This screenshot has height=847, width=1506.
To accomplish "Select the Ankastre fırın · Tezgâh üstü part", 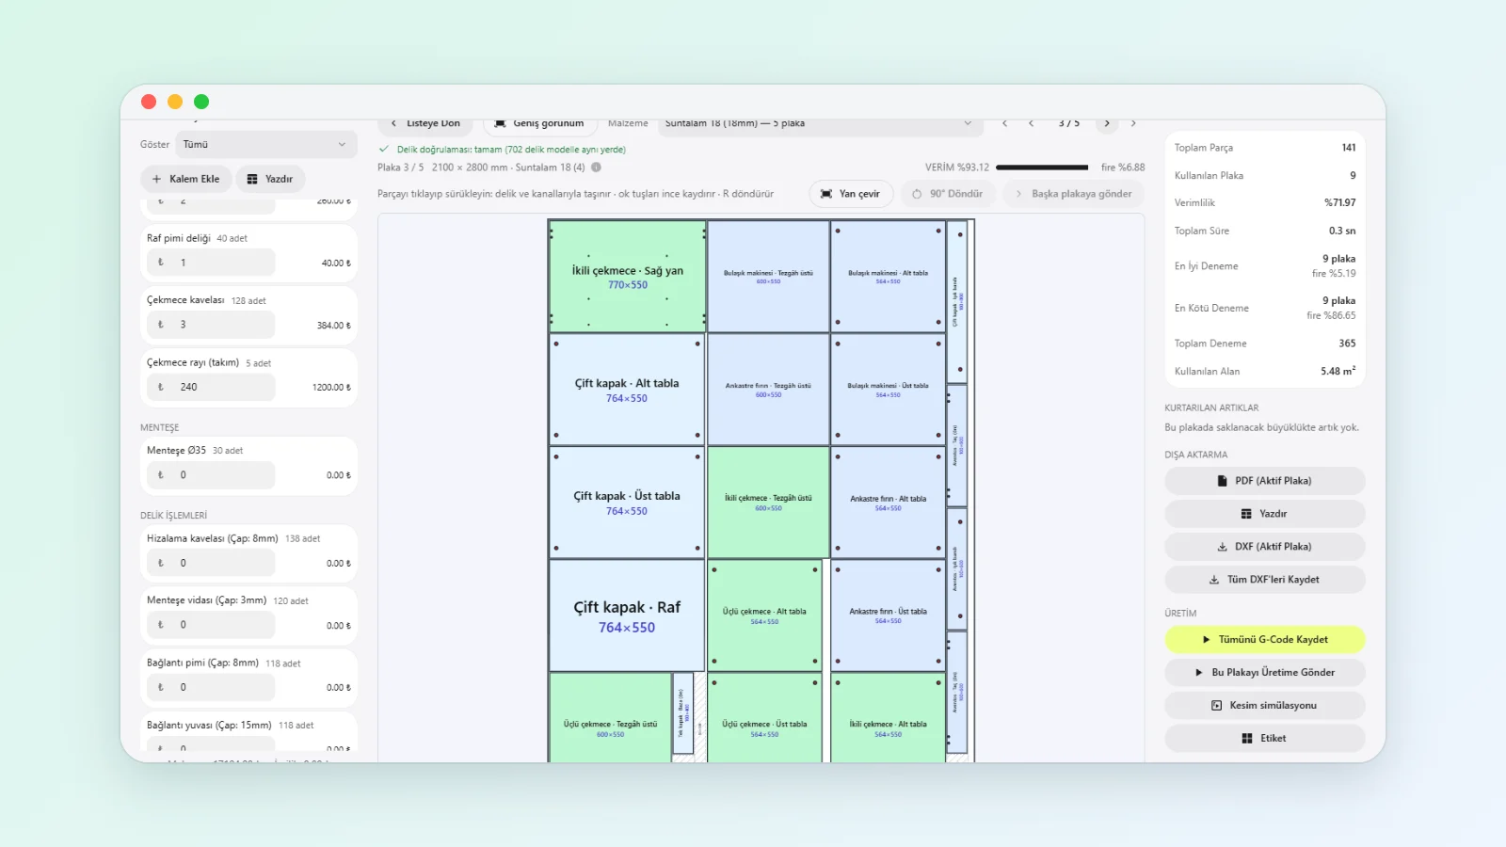I will 768,390.
